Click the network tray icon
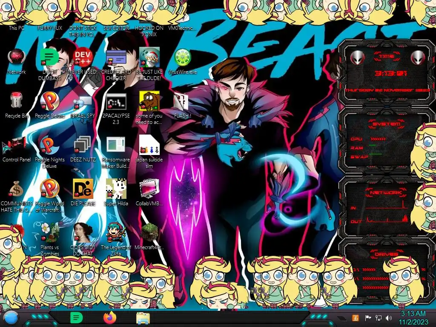The height and width of the screenshot is (327, 436). (379, 318)
